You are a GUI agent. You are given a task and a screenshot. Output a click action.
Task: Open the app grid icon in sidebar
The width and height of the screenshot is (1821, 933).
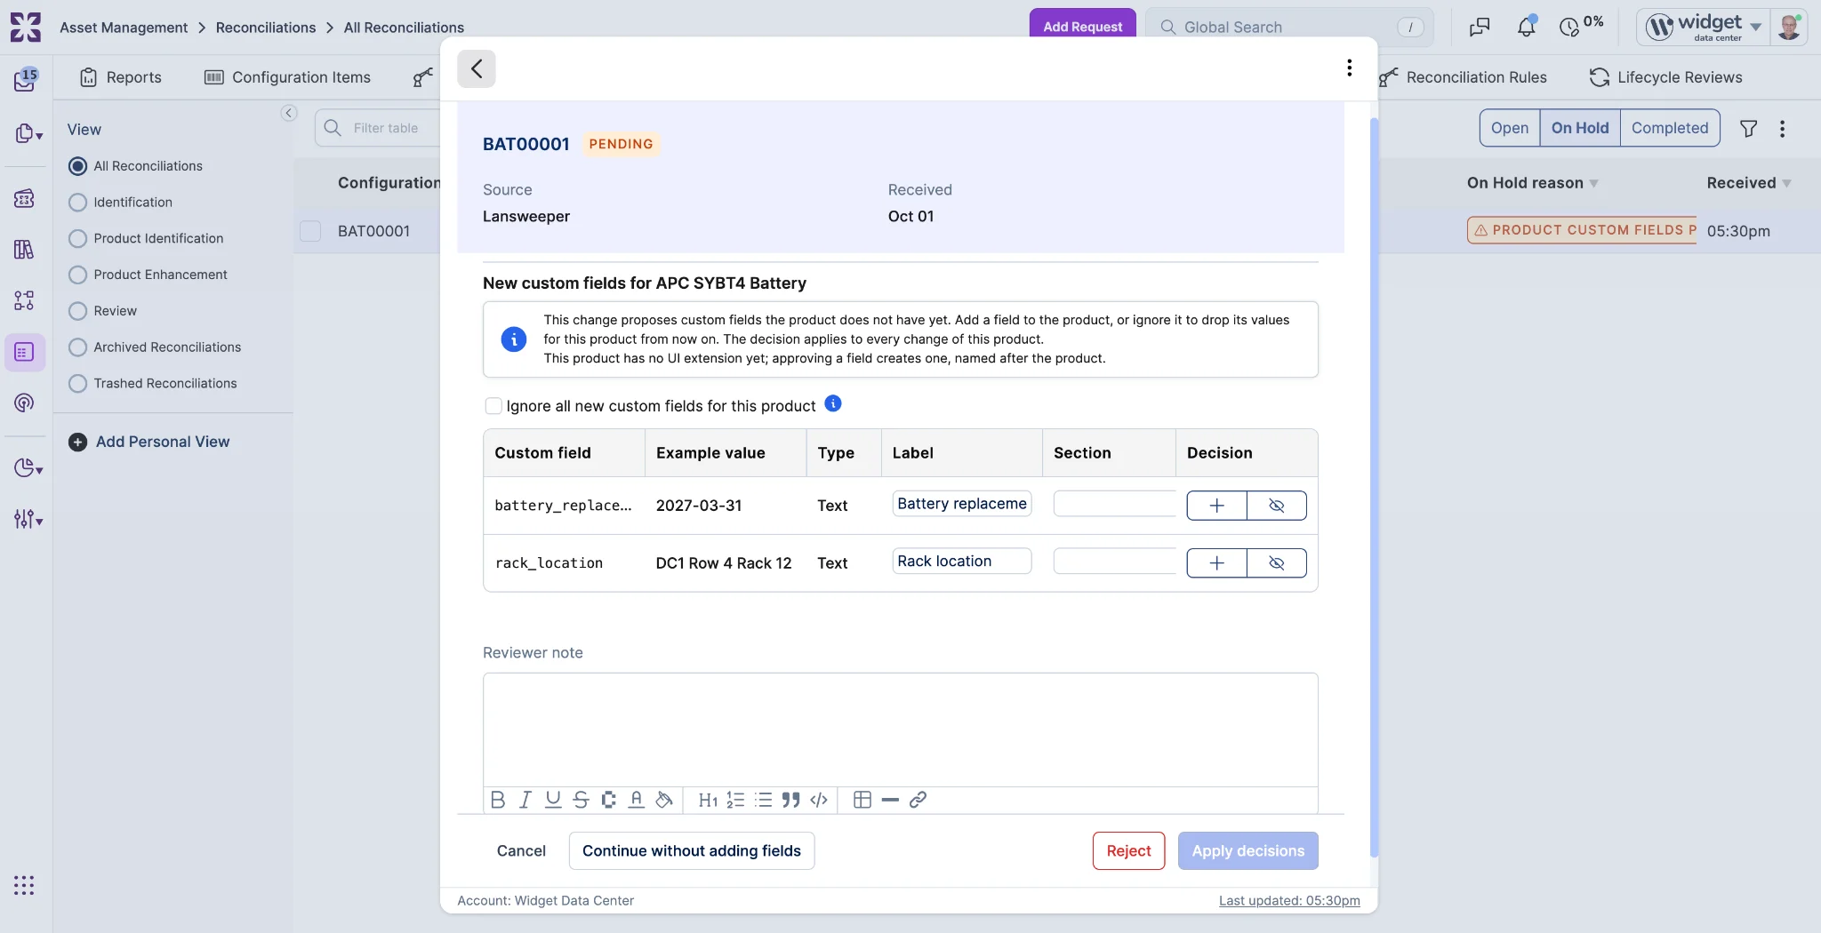click(x=24, y=885)
